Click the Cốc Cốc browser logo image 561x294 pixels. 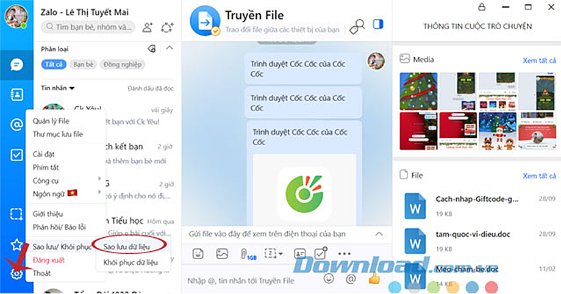(304, 193)
